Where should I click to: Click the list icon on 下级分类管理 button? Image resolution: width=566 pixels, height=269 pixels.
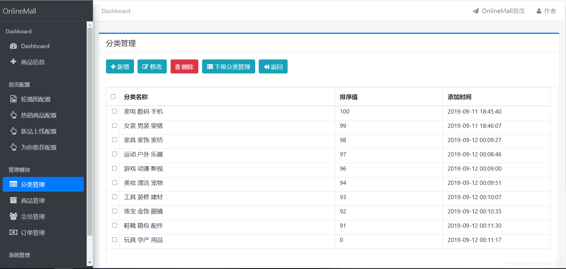coord(210,67)
